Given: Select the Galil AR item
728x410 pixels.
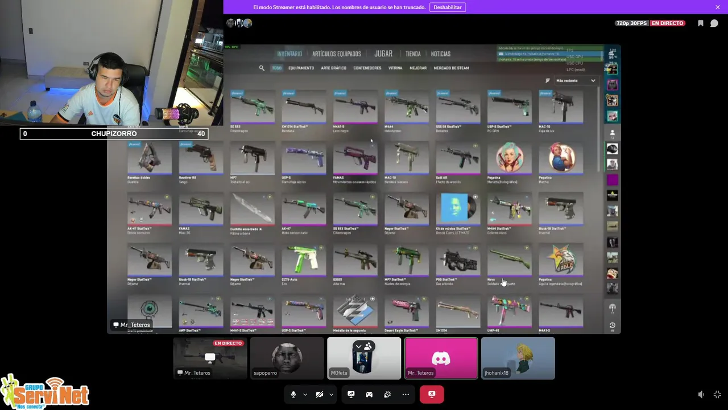Looking at the screenshot, I should click(x=458, y=161).
